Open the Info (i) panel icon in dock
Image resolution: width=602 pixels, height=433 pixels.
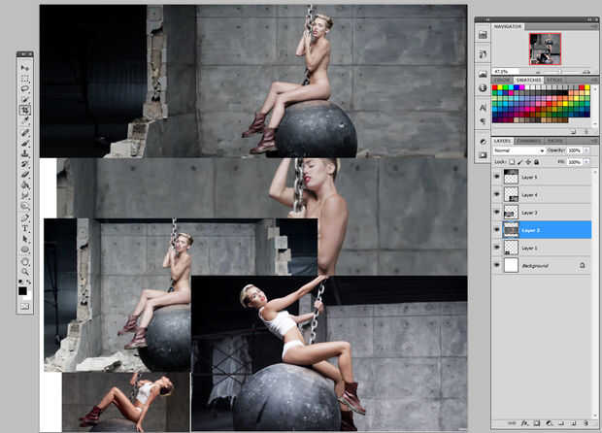pyautogui.click(x=483, y=88)
